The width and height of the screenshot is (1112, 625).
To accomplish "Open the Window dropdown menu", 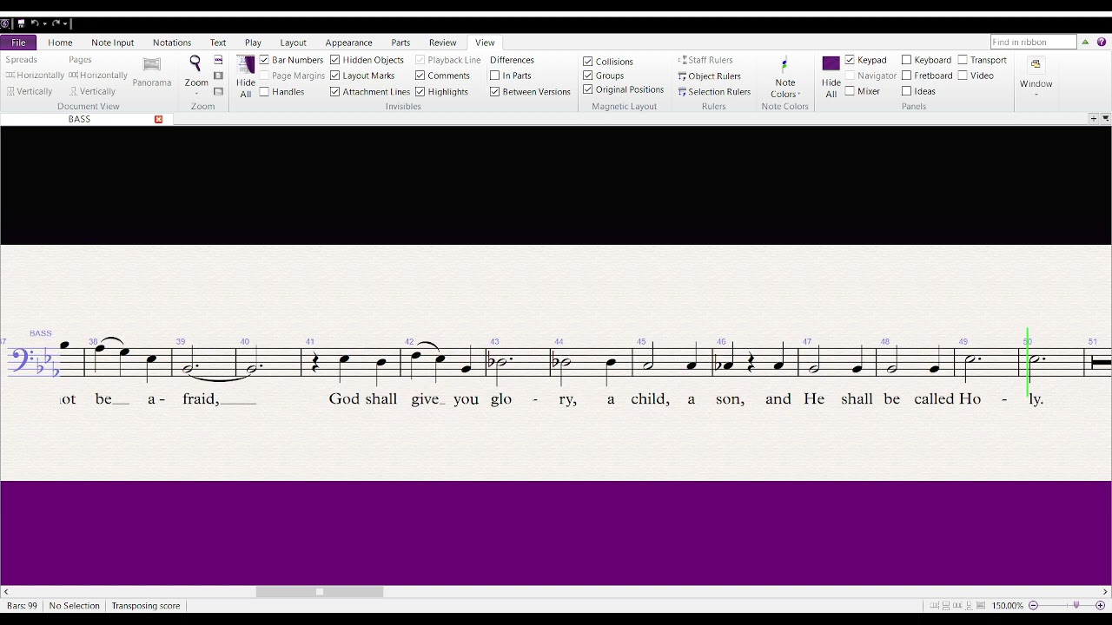I will click(1036, 77).
